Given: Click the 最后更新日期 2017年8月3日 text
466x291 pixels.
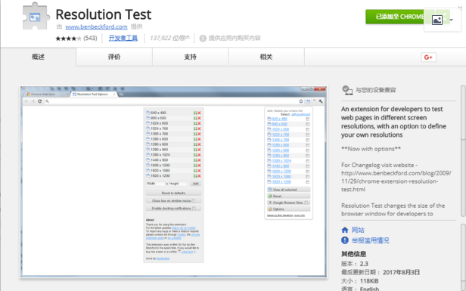Looking at the screenshot, I should 381,272.
